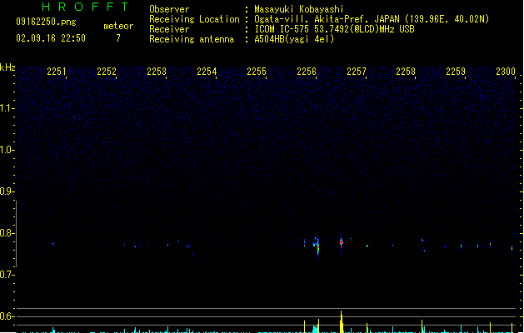Click the 2300 time marker

tap(506, 72)
